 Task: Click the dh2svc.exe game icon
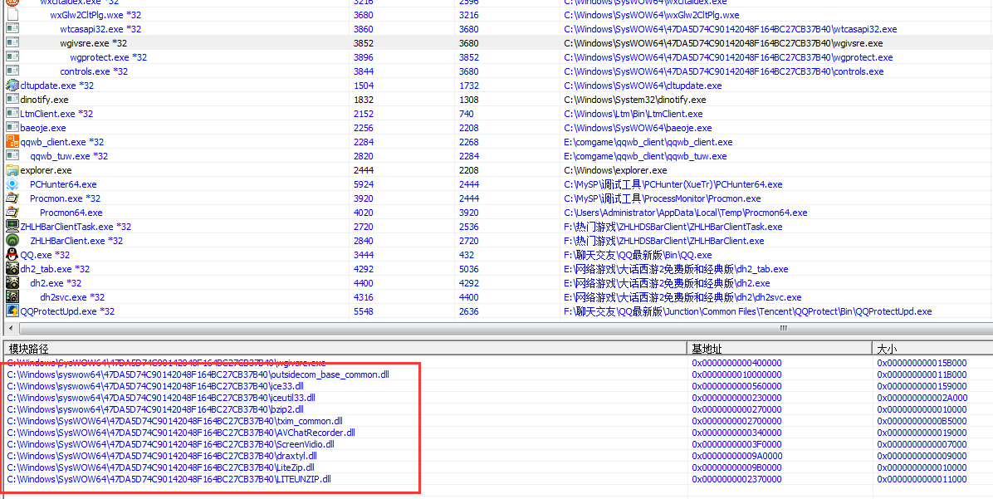point(12,297)
